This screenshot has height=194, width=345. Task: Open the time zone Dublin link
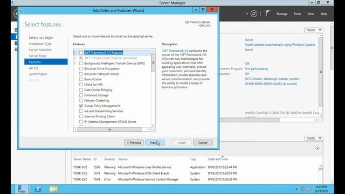[x=272, y=79]
